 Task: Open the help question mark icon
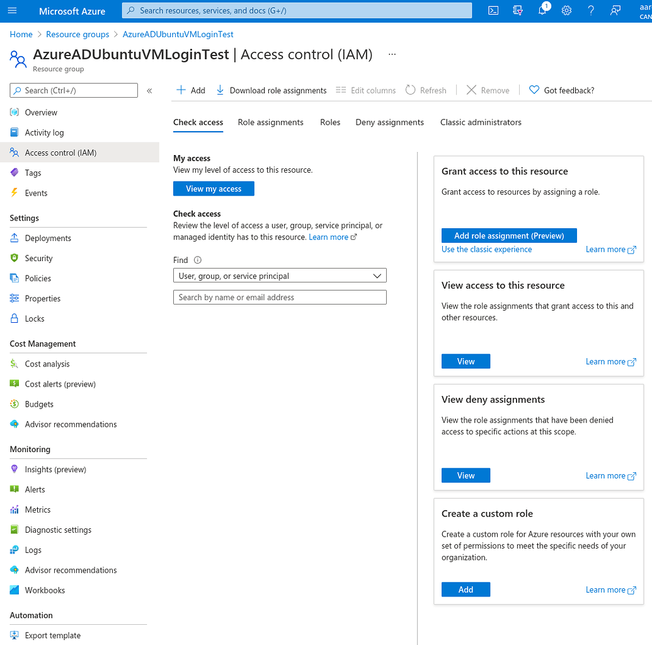click(590, 11)
